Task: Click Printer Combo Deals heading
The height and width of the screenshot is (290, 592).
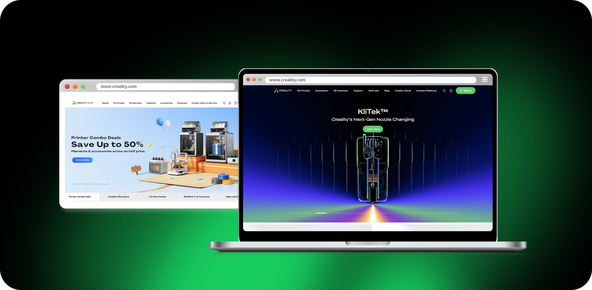Action: coord(96,138)
